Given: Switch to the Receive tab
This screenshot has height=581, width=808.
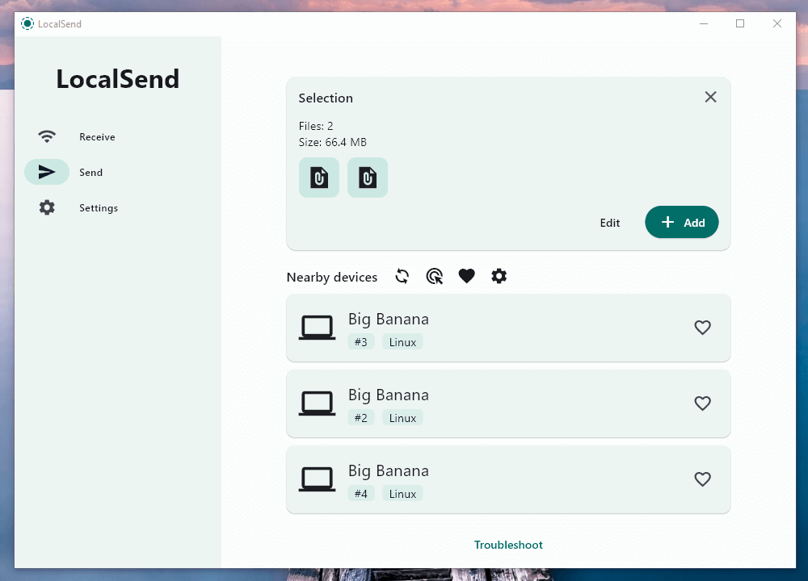Looking at the screenshot, I should [97, 136].
